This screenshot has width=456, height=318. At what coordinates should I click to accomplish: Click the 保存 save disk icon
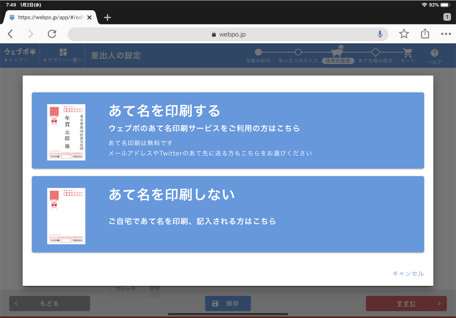pos(215,303)
